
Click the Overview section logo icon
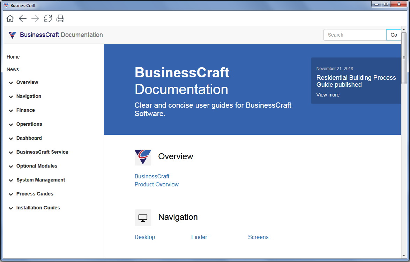[143, 157]
